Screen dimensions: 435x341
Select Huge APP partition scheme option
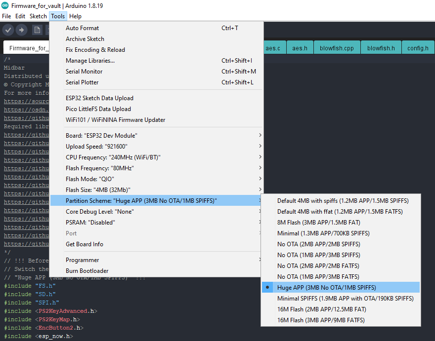point(326,288)
